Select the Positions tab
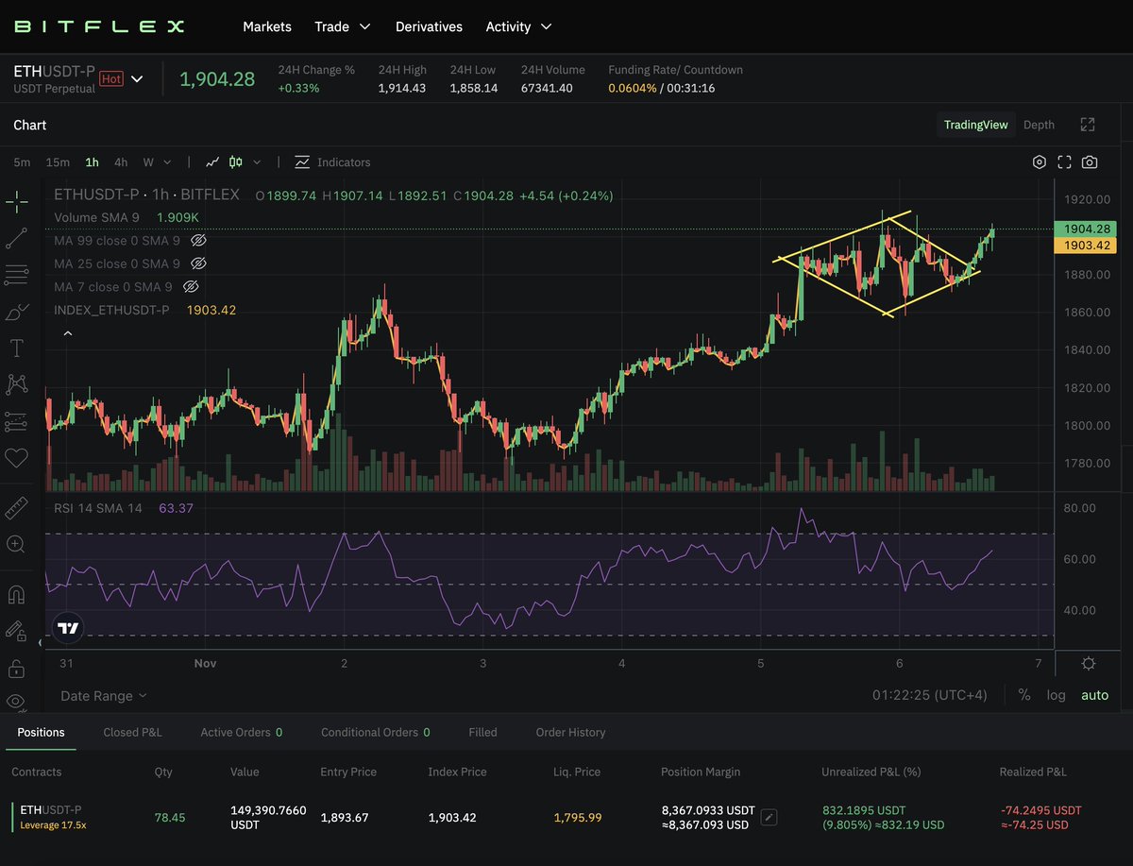 [x=41, y=732]
